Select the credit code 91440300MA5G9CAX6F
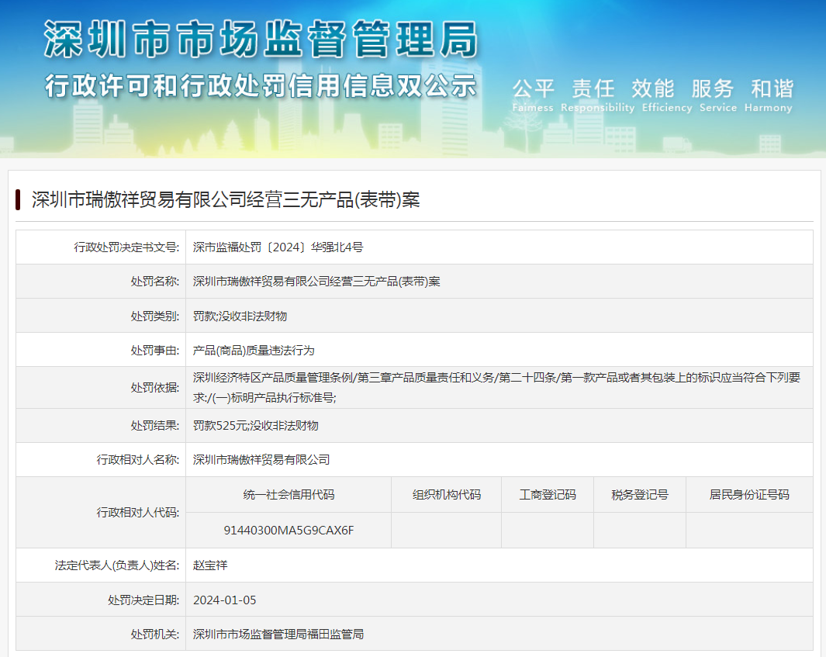This screenshot has height=657, width=826. 289,530
